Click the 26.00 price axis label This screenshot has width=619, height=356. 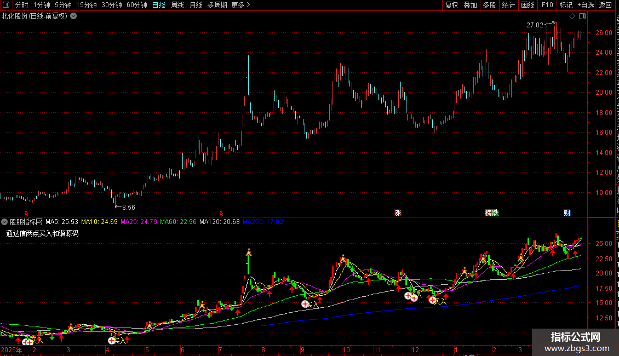pyautogui.click(x=604, y=33)
